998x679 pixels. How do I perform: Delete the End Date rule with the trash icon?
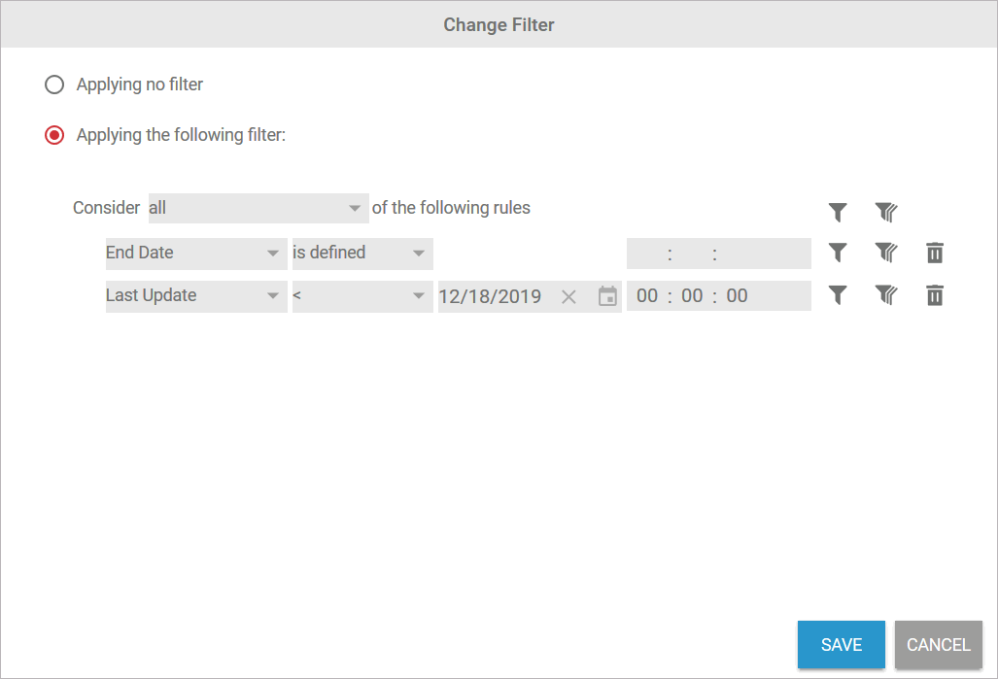pyautogui.click(x=934, y=252)
